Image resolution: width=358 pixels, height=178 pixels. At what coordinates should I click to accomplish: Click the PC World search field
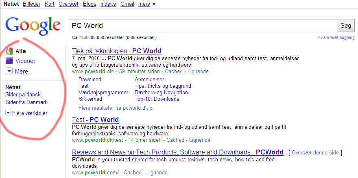(202, 26)
